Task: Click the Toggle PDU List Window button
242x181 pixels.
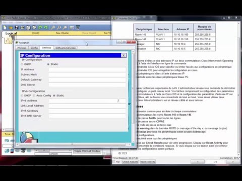Action: click(x=87, y=151)
